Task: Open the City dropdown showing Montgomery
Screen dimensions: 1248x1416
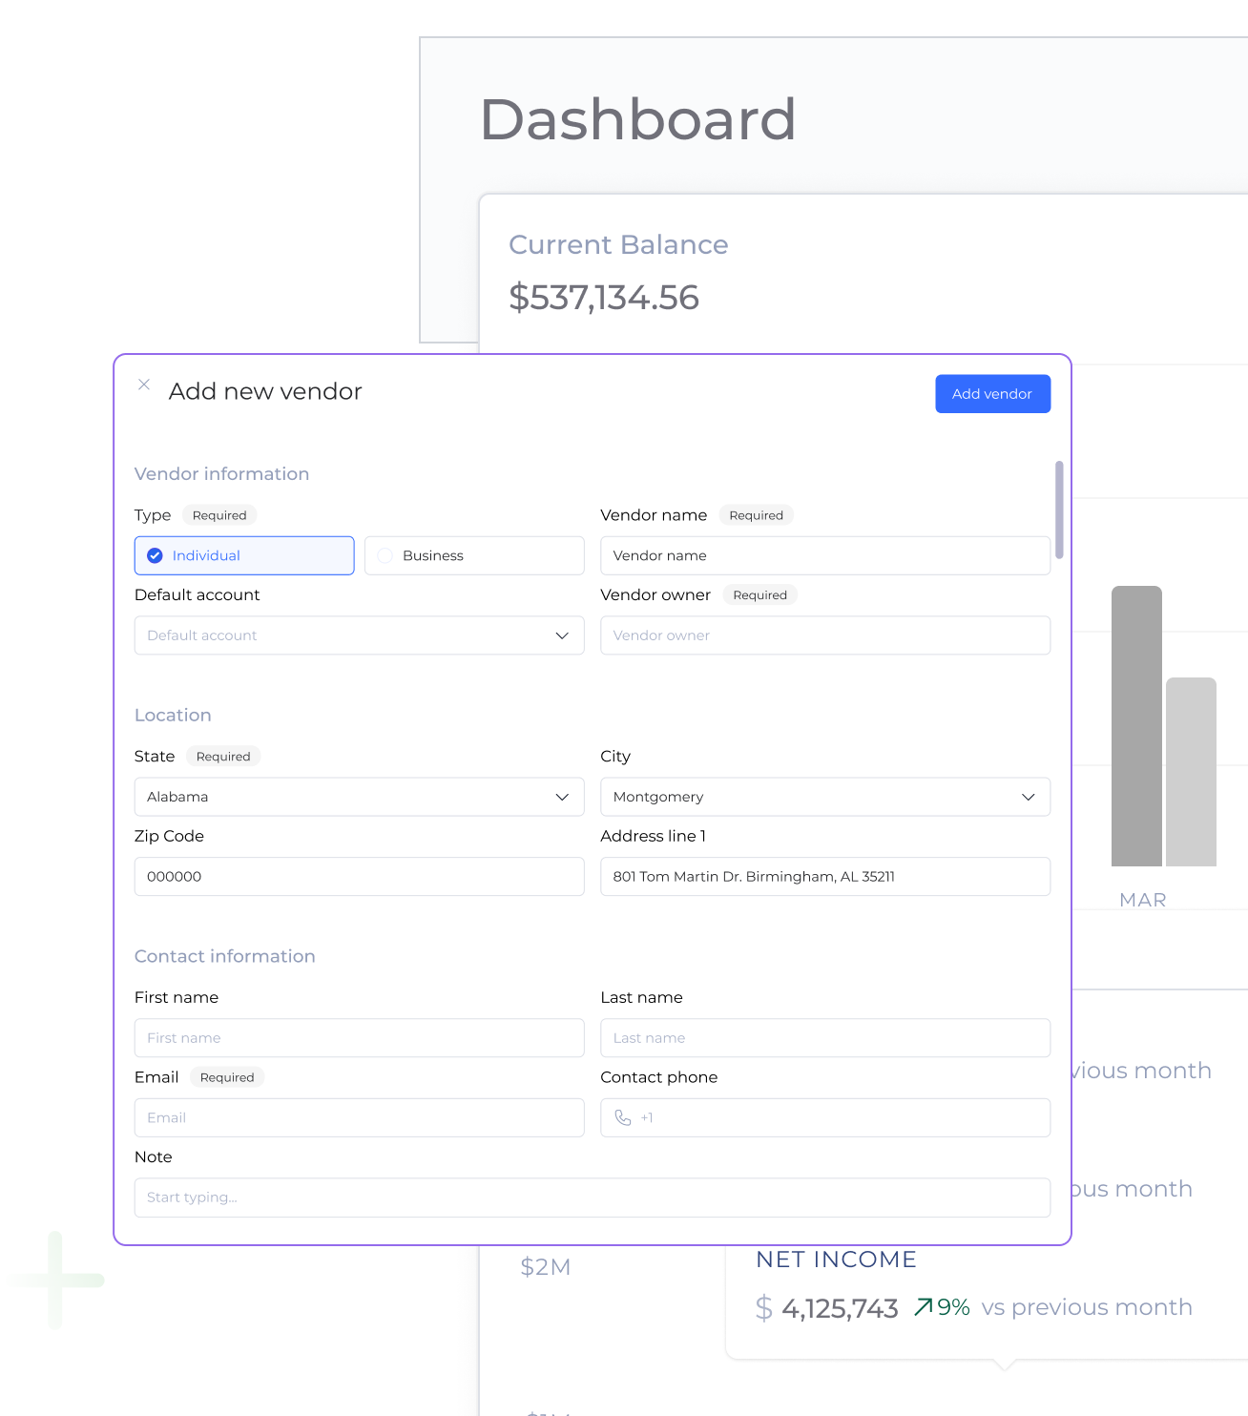Action: (x=824, y=797)
